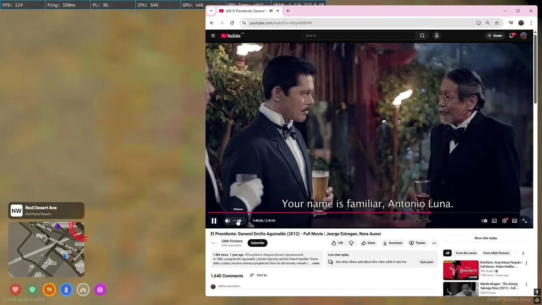Dislike the video
The height and width of the screenshot is (305, 542).
[351, 243]
